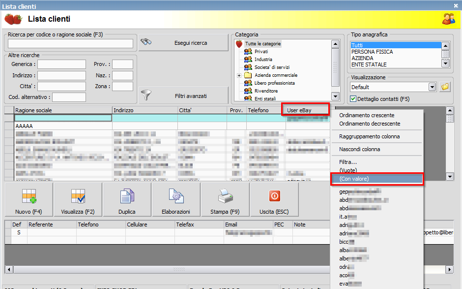
Task: Choose Nascondi colonna menu entry
Action: pos(377,149)
